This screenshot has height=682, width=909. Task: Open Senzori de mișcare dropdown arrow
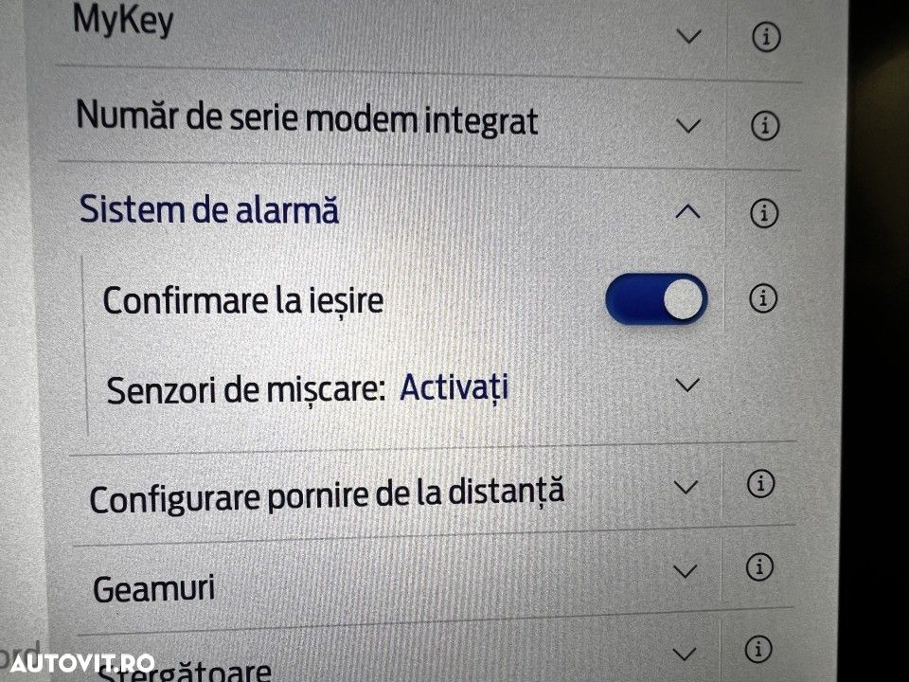[x=688, y=386]
